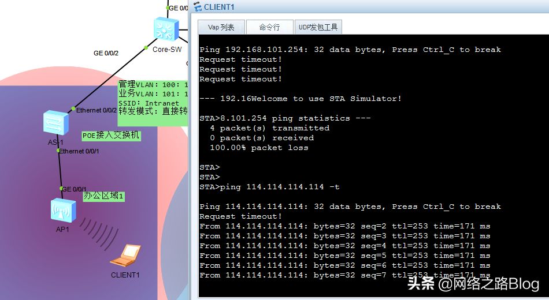
Task: Click the AP1 access point icon
Action: tap(63, 211)
